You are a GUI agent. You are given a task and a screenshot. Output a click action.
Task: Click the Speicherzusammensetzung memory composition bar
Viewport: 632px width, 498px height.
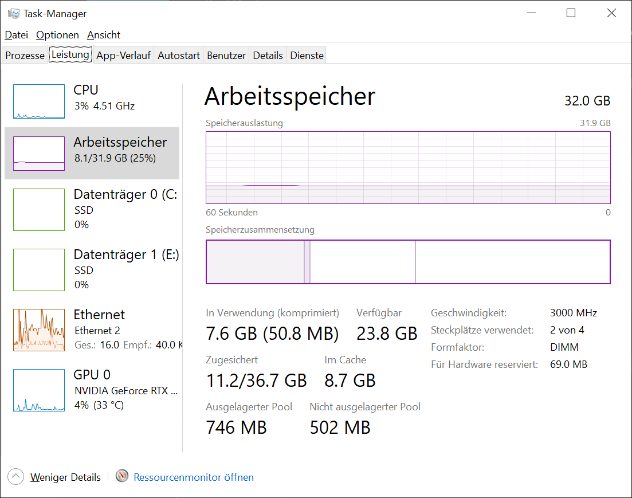point(408,262)
